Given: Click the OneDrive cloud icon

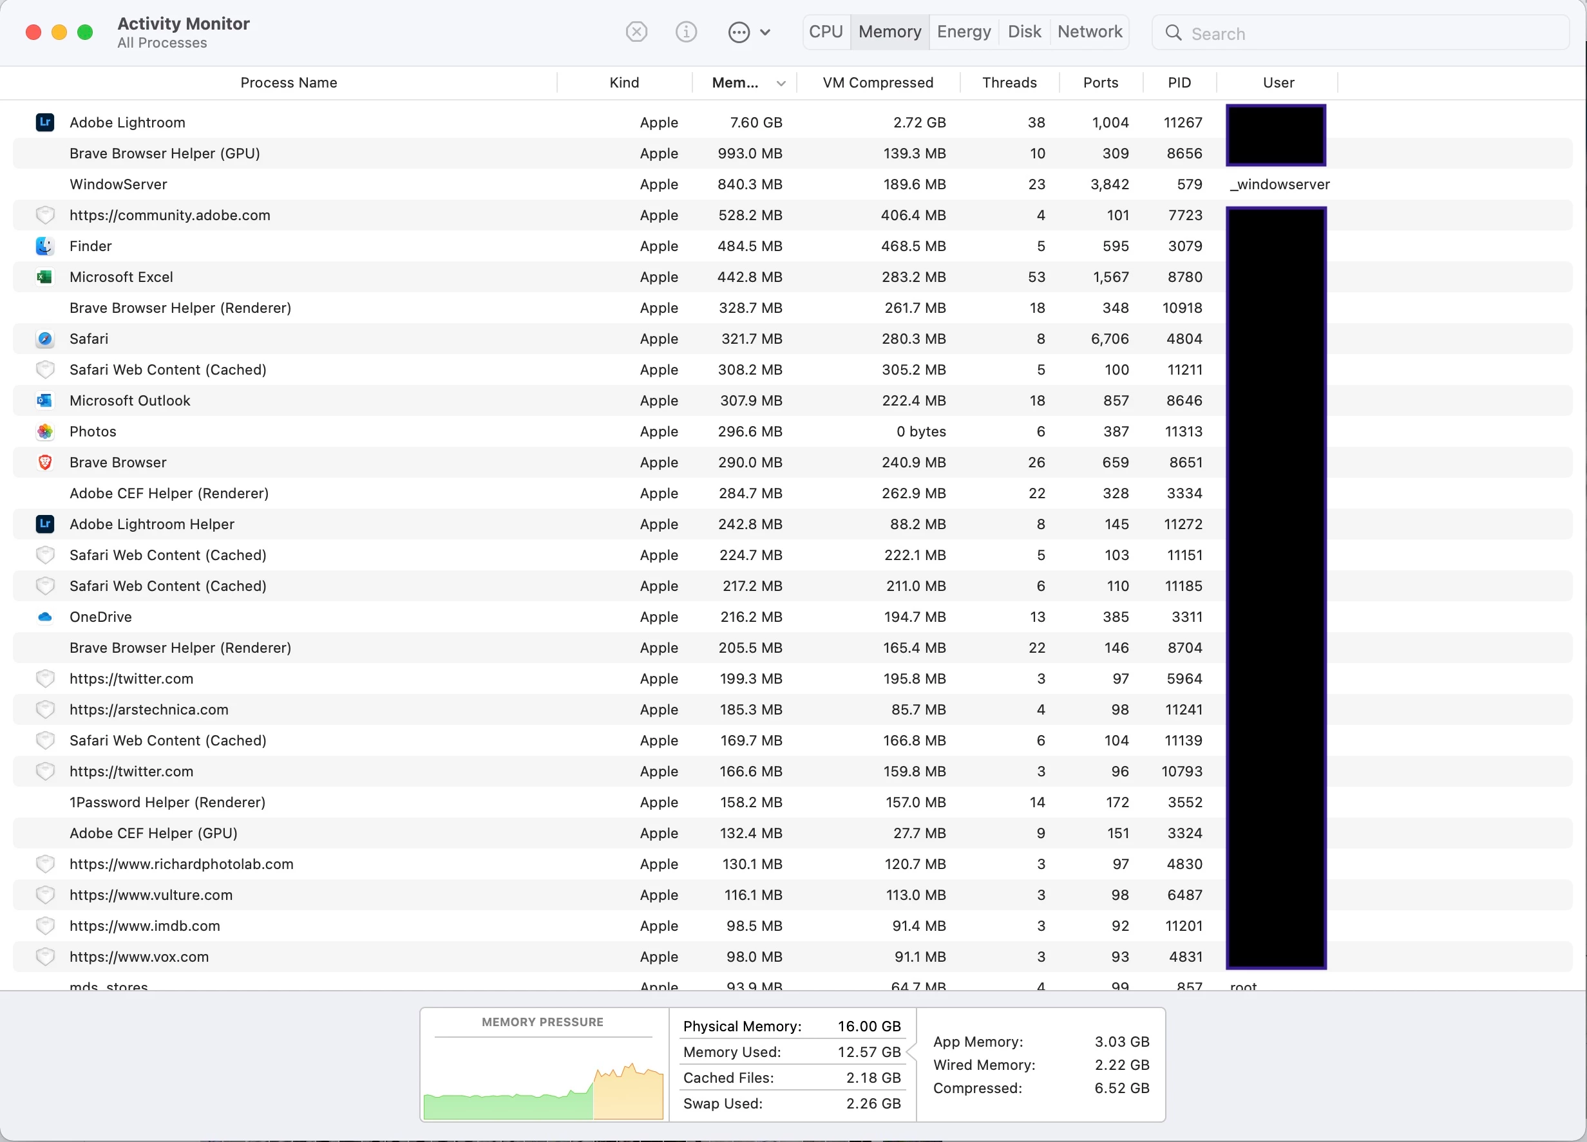Looking at the screenshot, I should point(45,617).
